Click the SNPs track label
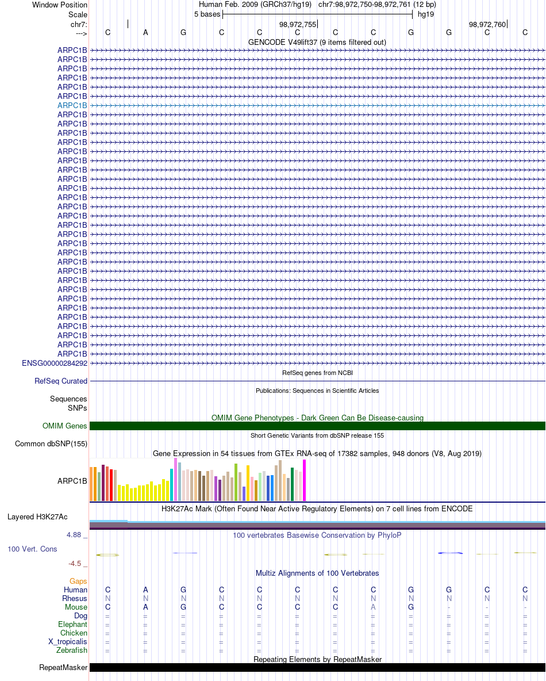This screenshot has width=546, height=681. point(77,408)
